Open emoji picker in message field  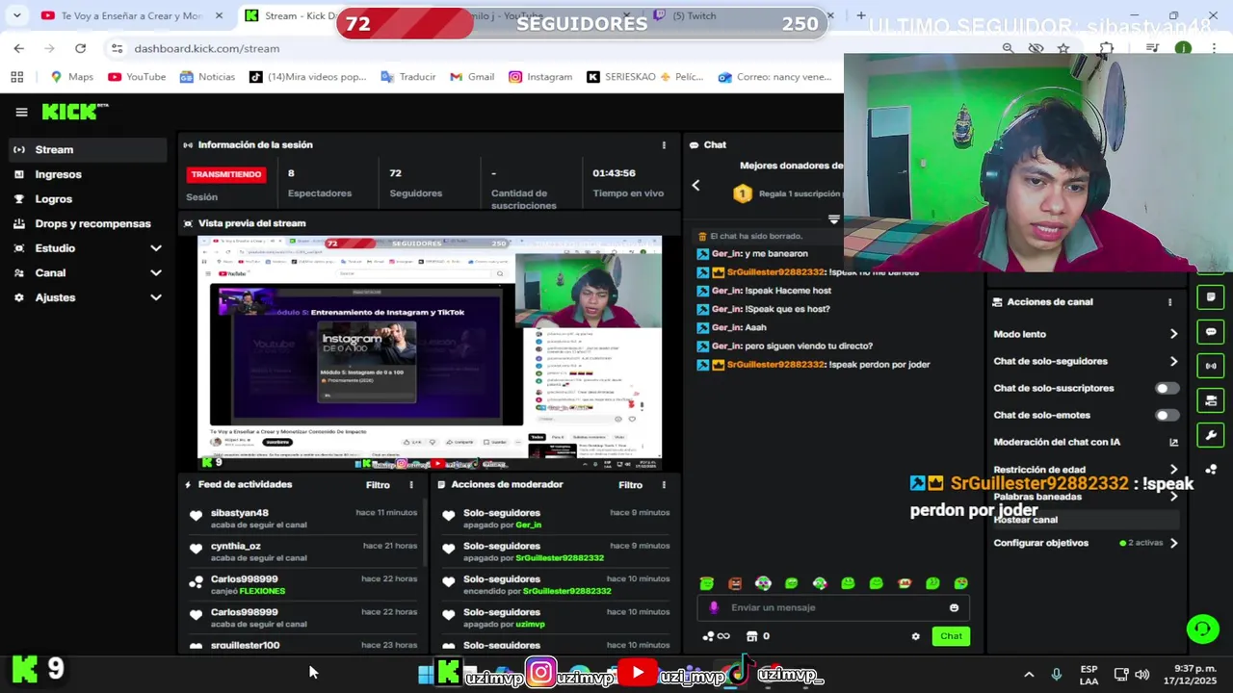954,607
